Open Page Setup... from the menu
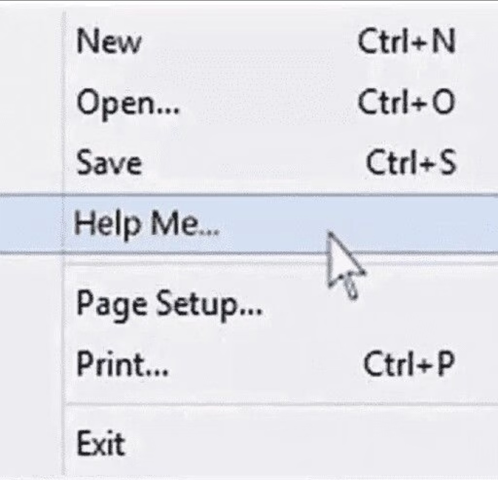This screenshot has height=480, width=498. pyautogui.click(x=169, y=304)
